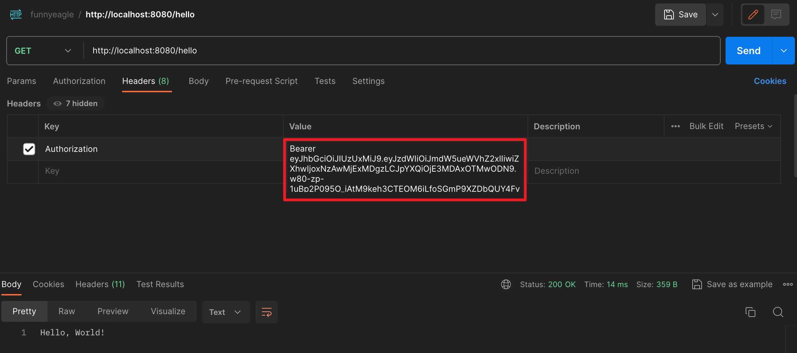Open the Test Results tab
This screenshot has height=353, width=797.
click(160, 284)
